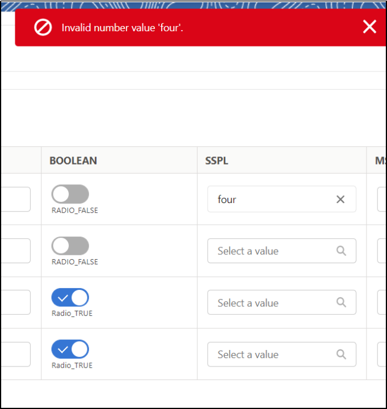Open third row SSPL 'Select a value' dropdown
Screen dimensions: 387x409
(281, 302)
